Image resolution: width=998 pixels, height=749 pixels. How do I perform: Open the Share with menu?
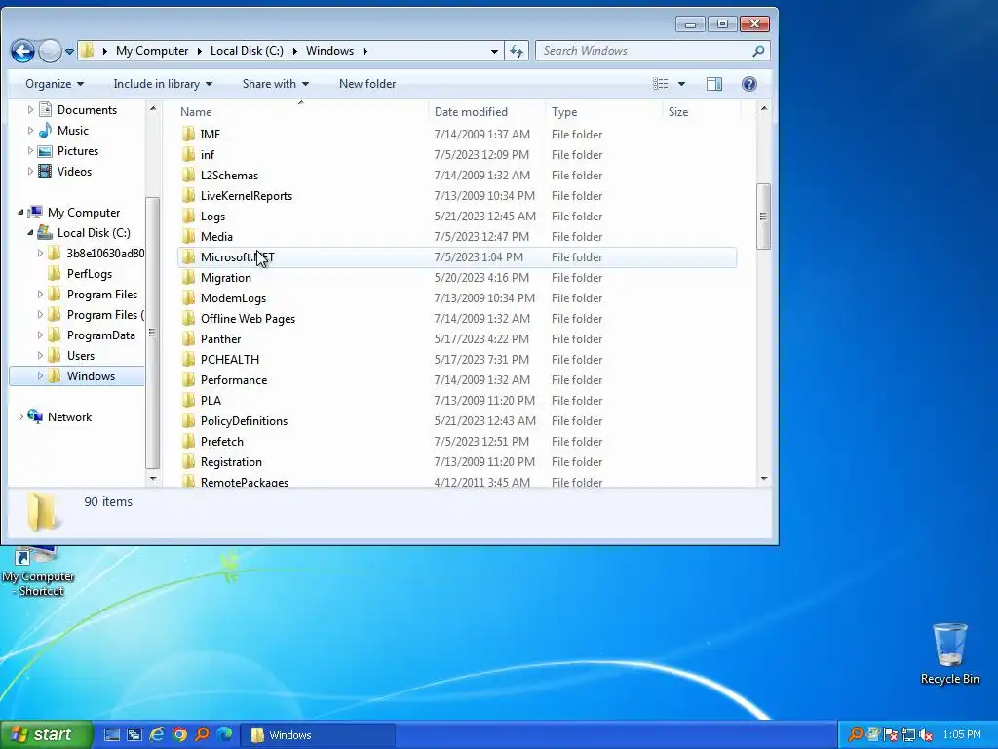pos(275,84)
